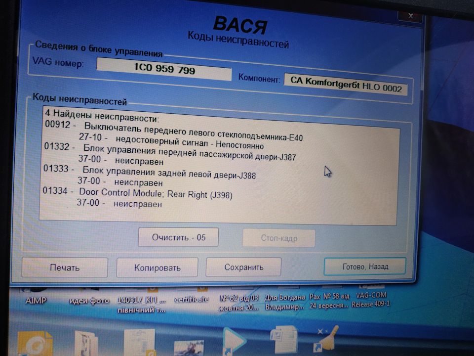Select fault line '00912 - Выключатель переднего левого стеклоподъемника-E40'

pyautogui.click(x=174, y=131)
